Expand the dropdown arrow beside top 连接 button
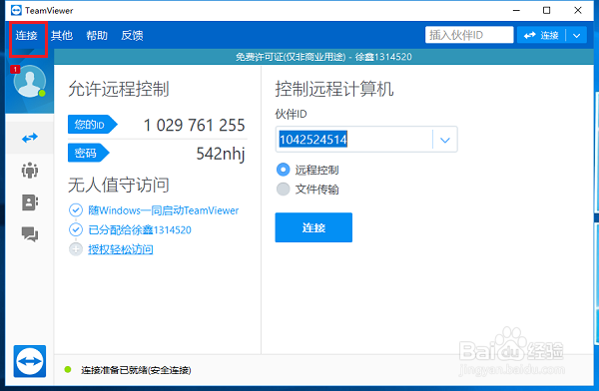 576,36
